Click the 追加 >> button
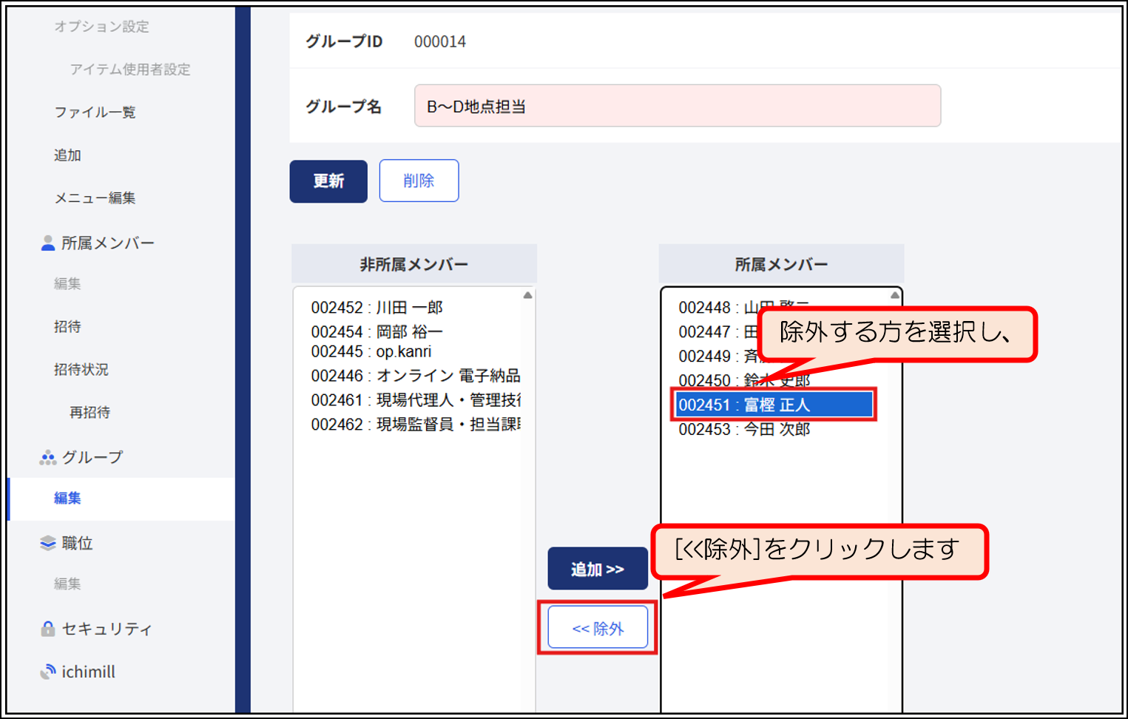Viewport: 1128px width, 719px height. point(598,569)
